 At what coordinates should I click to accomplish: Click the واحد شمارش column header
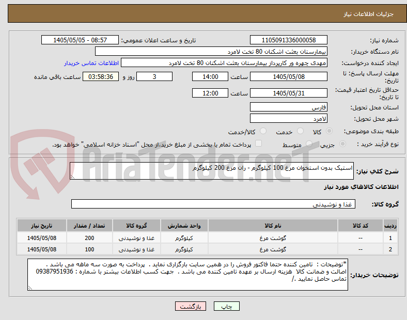184,226
